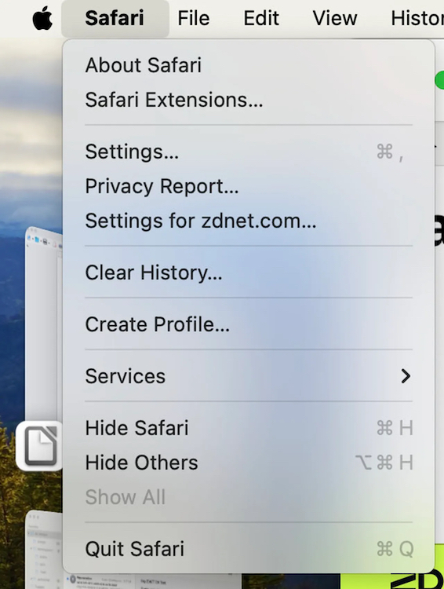The image size is (444, 589).
Task: Expand the Services submenu arrow
Action: tap(406, 376)
